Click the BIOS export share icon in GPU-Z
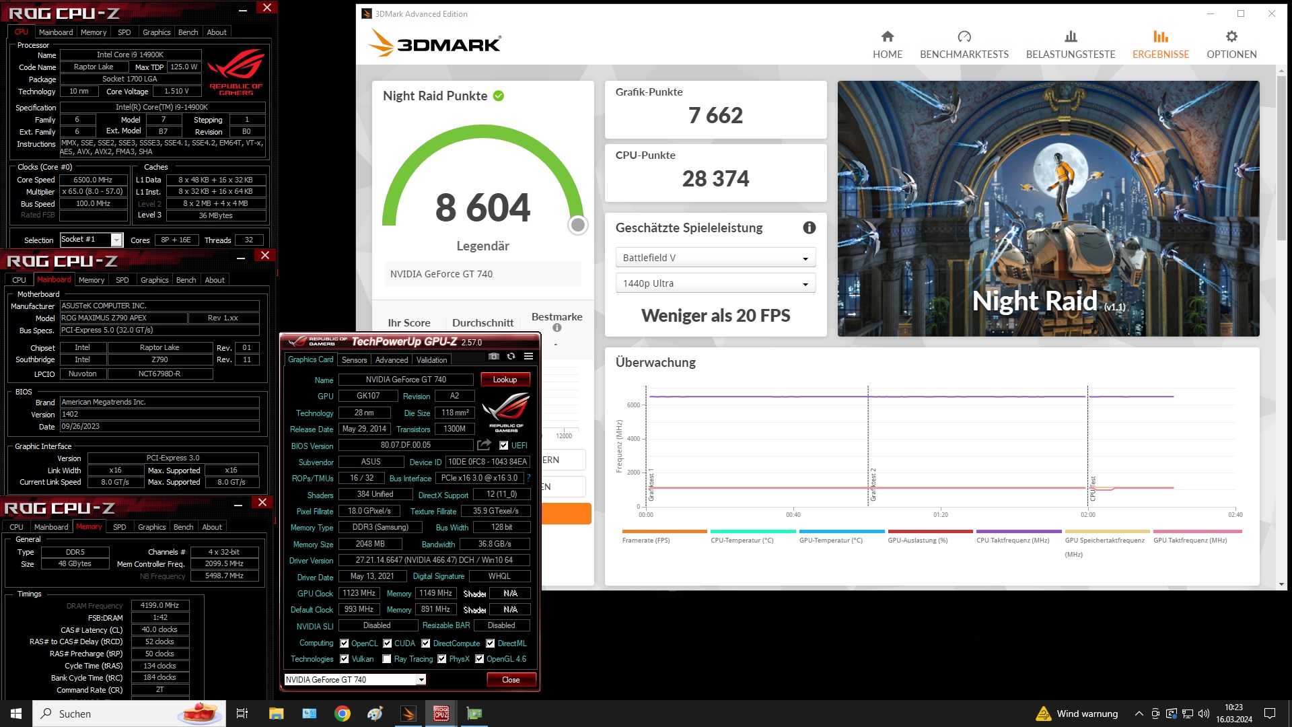 [484, 445]
